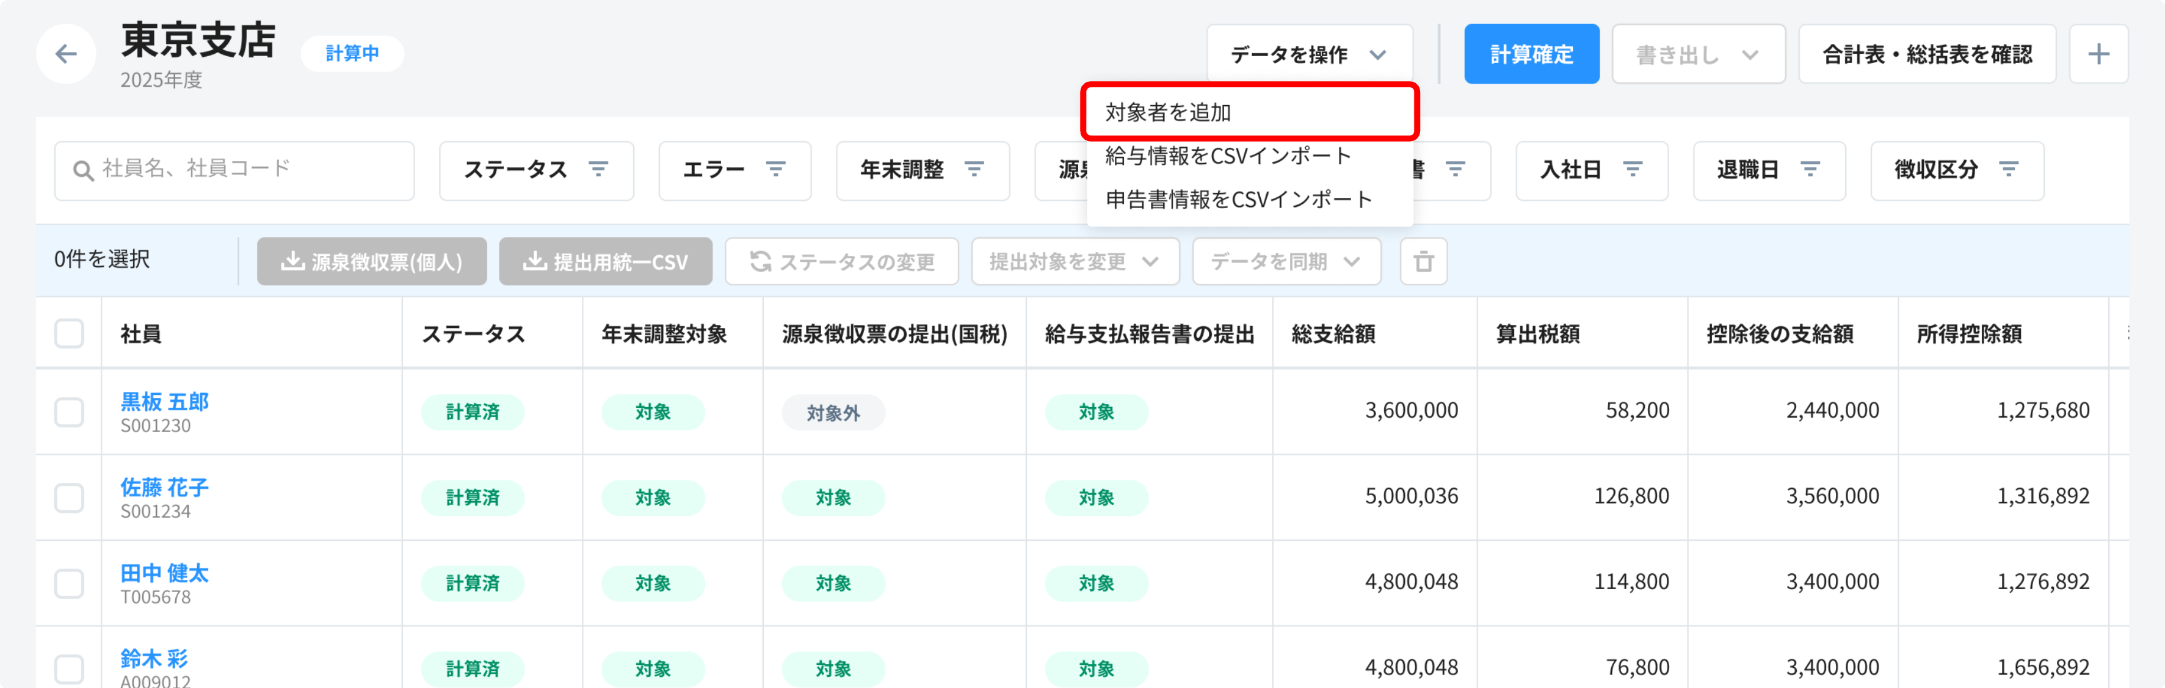This screenshot has width=2165, height=688.
Task: Choose 給与情報をCSVインポート menu item
Action: pos(1227,156)
